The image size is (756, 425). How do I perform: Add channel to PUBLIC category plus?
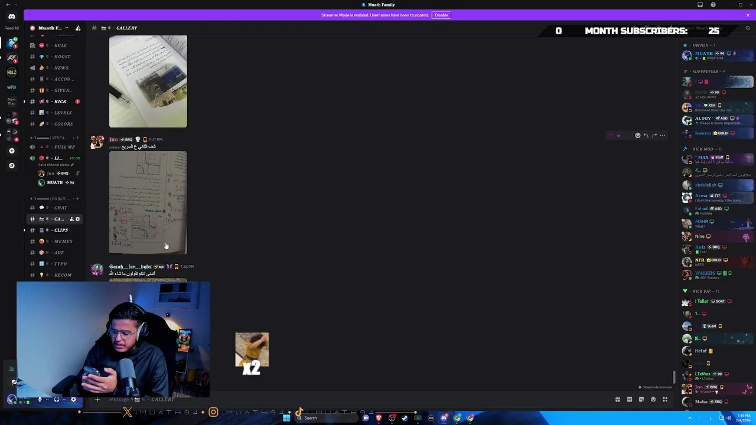77,199
